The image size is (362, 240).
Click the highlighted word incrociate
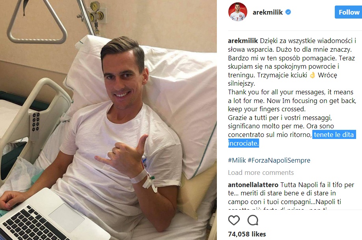pos(243,143)
